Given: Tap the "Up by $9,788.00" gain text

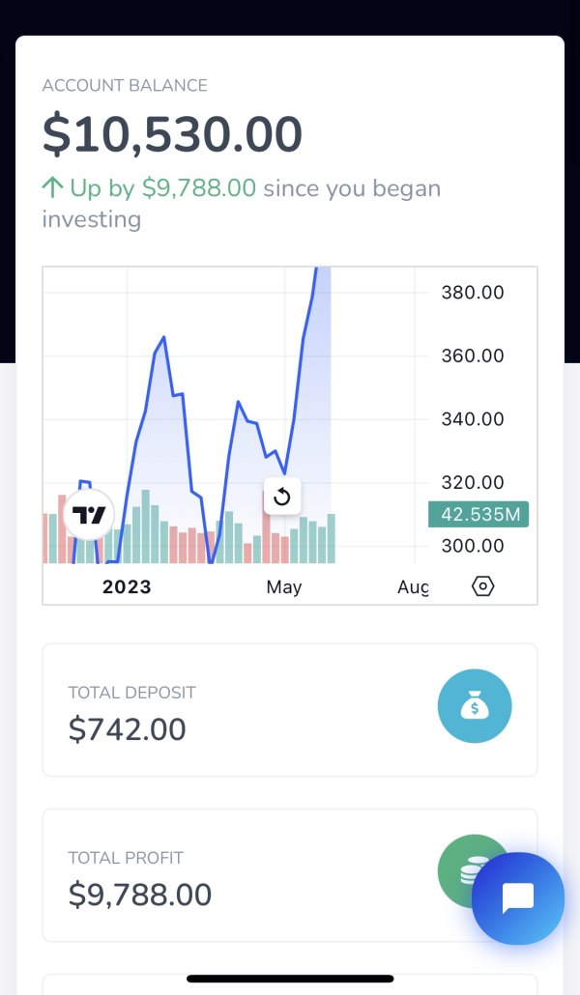Looking at the screenshot, I should [162, 187].
